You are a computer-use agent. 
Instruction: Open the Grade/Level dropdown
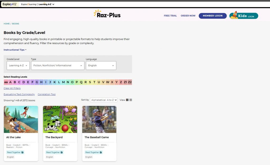[18, 65]
